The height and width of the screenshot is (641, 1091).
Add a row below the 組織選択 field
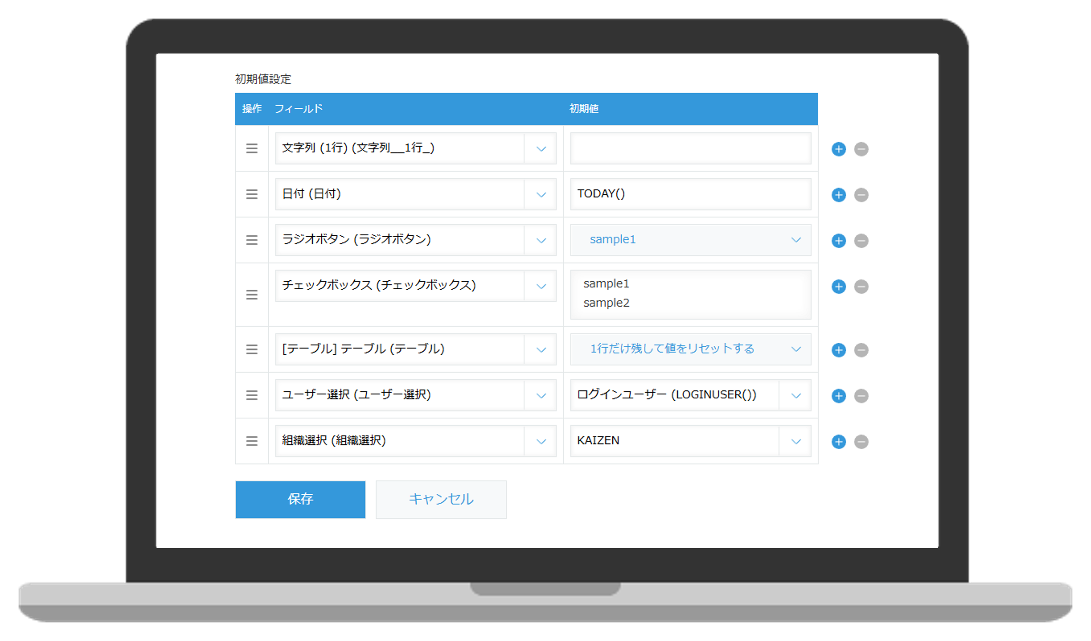click(839, 441)
